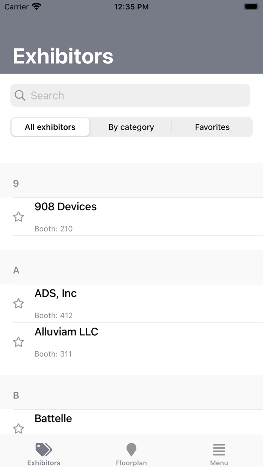
Task: Tap the search magnifier icon
Action: pyautogui.click(x=20, y=95)
